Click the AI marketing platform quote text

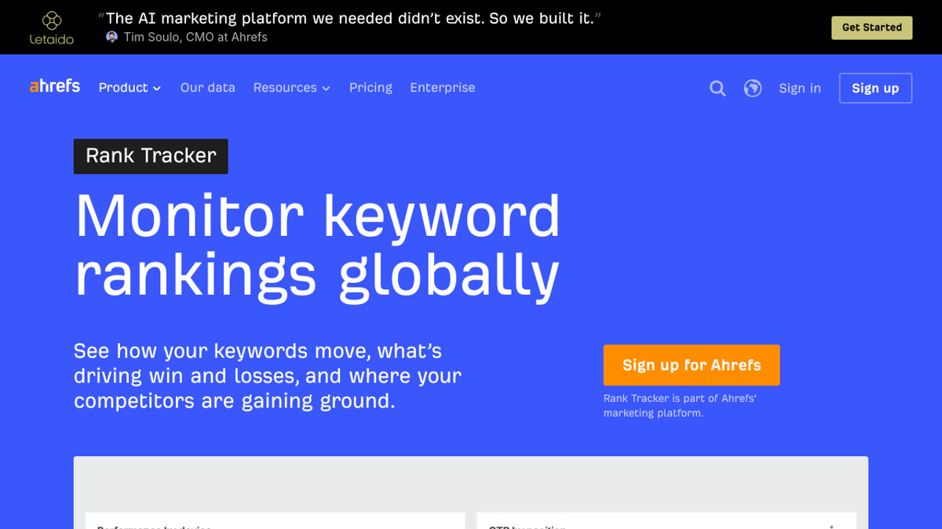[349, 18]
